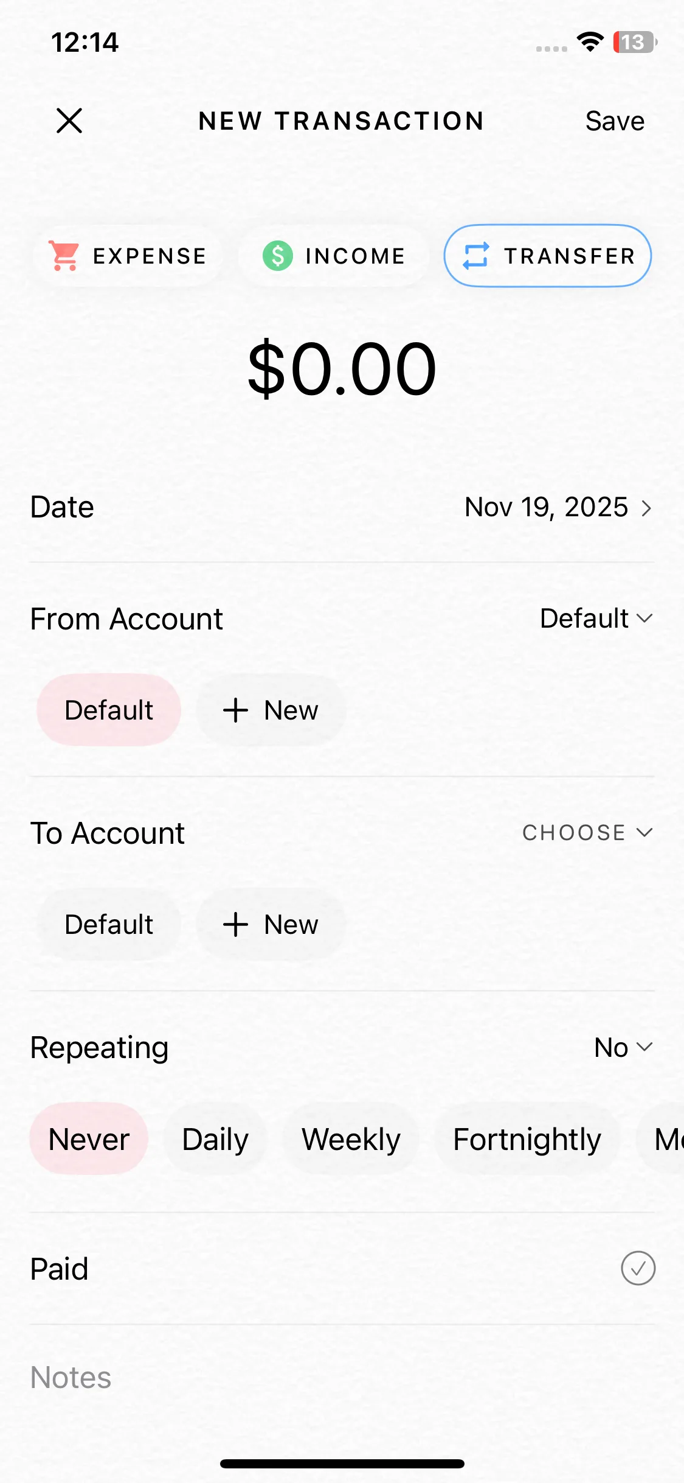684x1483 pixels.
Task: Select the Never repeating option
Action: [x=89, y=1139]
